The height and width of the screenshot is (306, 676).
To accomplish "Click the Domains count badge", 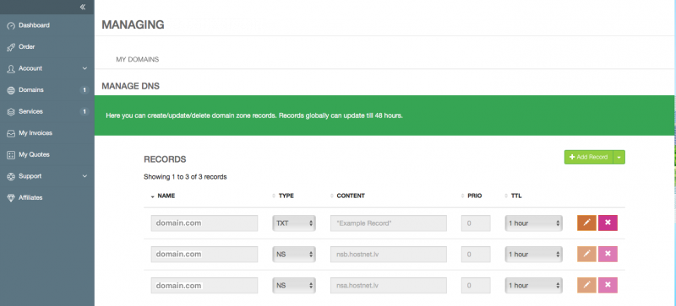I will pos(84,90).
